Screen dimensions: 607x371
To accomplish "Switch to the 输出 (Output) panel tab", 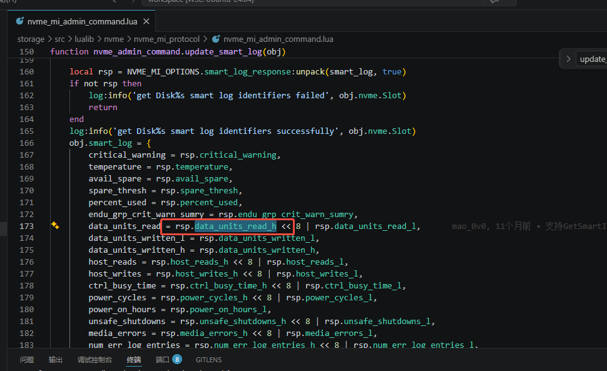I will 56,360.
